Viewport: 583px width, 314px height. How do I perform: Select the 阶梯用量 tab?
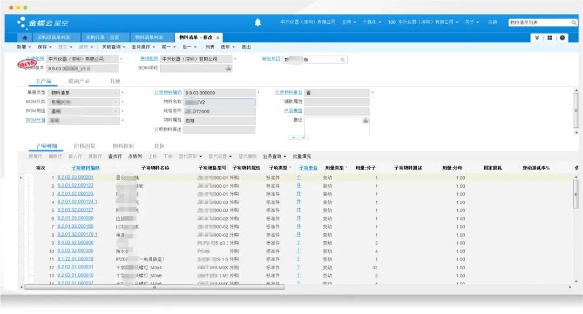84,146
